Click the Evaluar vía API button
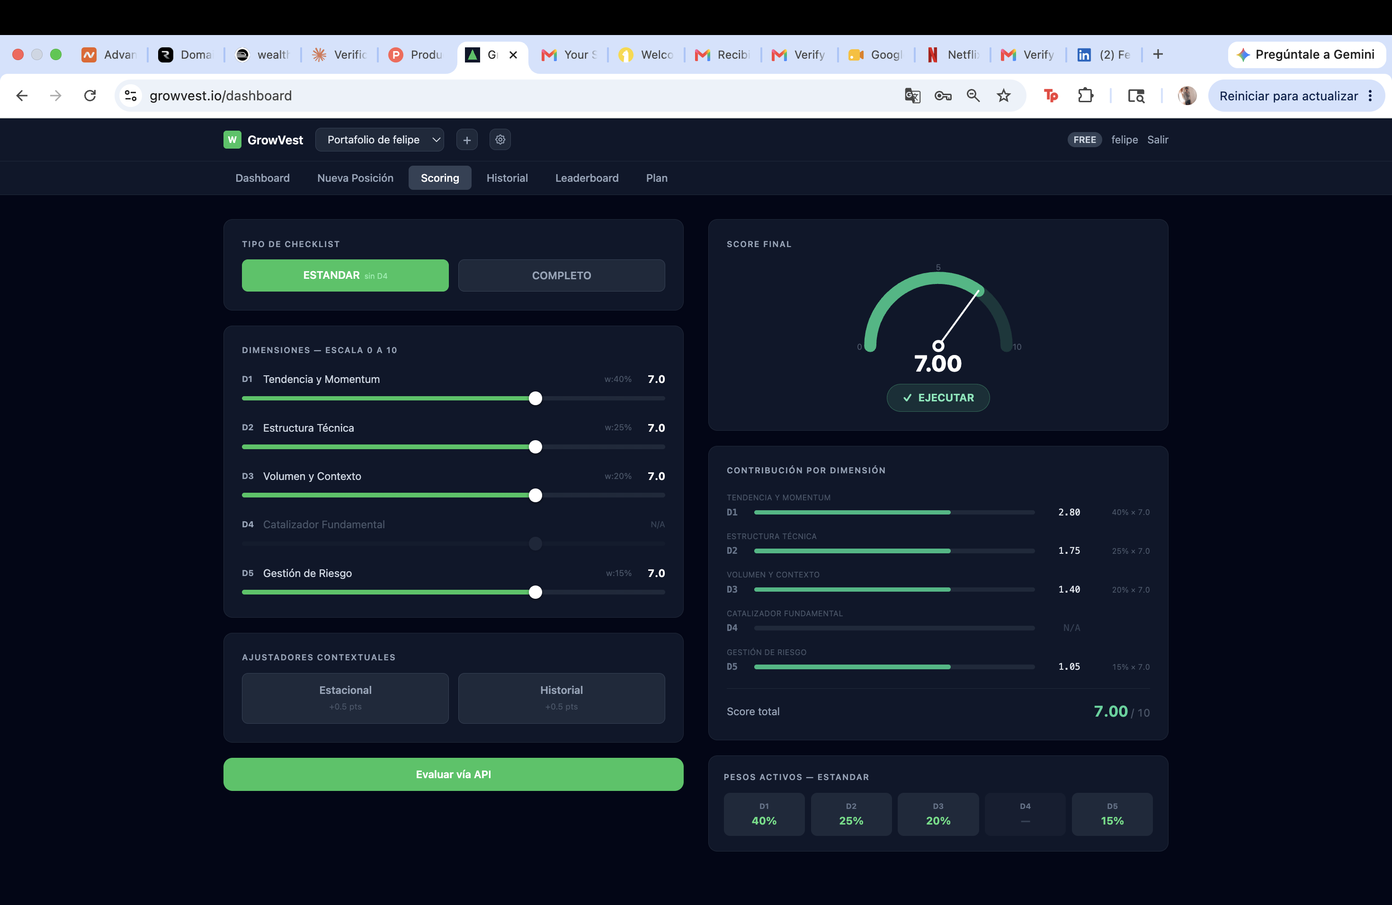The image size is (1392, 905). 453,775
